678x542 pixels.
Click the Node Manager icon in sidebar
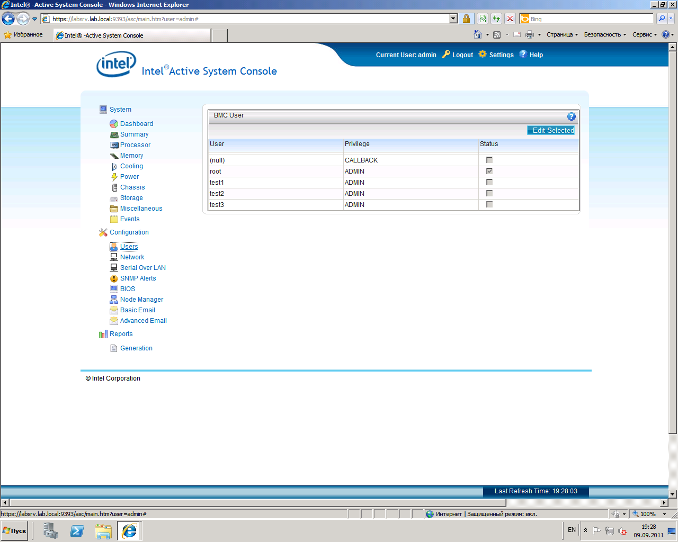(114, 300)
